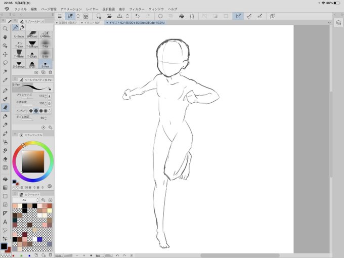Viewport: 344px width, 258px height.
Task: Select the Frame border tool
Action: click(5, 205)
